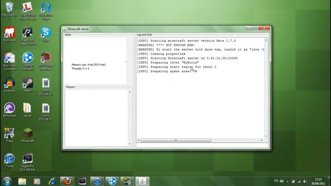Select the upper Dxtm file next to Steam
This screenshot has height=186, width=331.
46,87
